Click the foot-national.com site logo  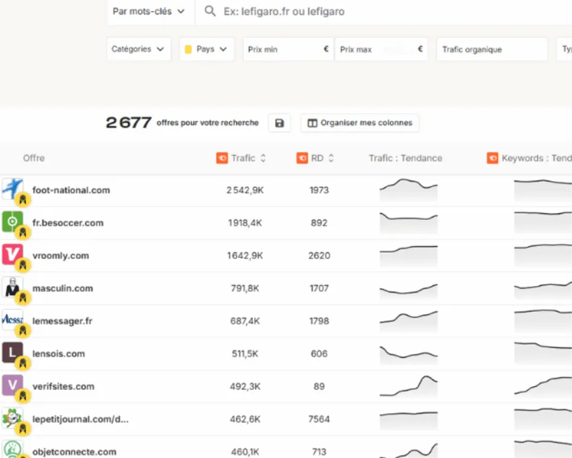tap(12, 188)
